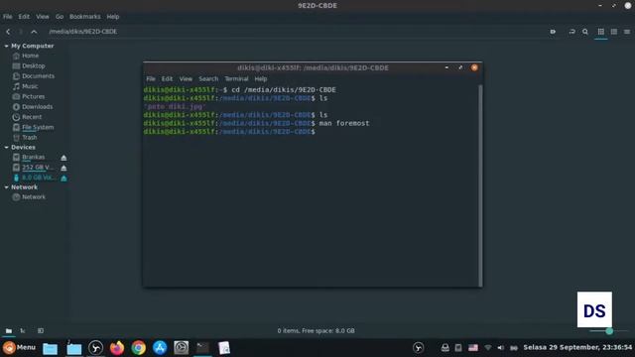The image size is (635, 357).
Task: Click OBS tray icon in system tray
Action: click(419, 348)
